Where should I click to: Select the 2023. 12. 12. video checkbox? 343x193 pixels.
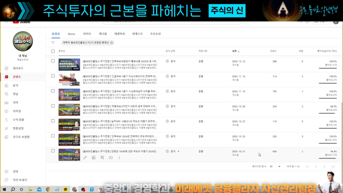(53, 61)
